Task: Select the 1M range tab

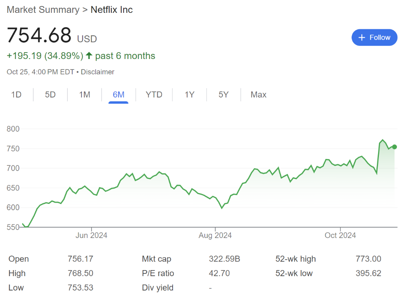Action: coord(84,95)
